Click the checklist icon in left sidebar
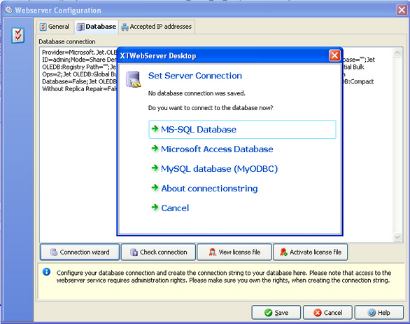Viewport: 410px width, 324px height. (18, 35)
